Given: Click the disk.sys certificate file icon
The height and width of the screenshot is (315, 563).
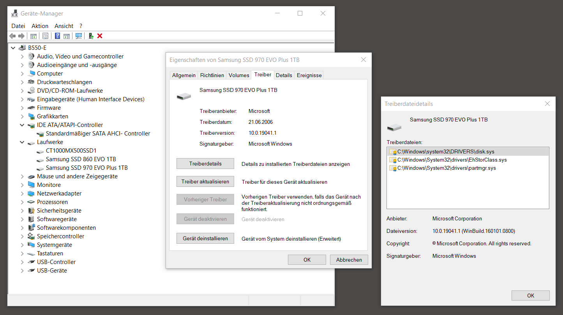Looking at the screenshot, I should [393, 151].
